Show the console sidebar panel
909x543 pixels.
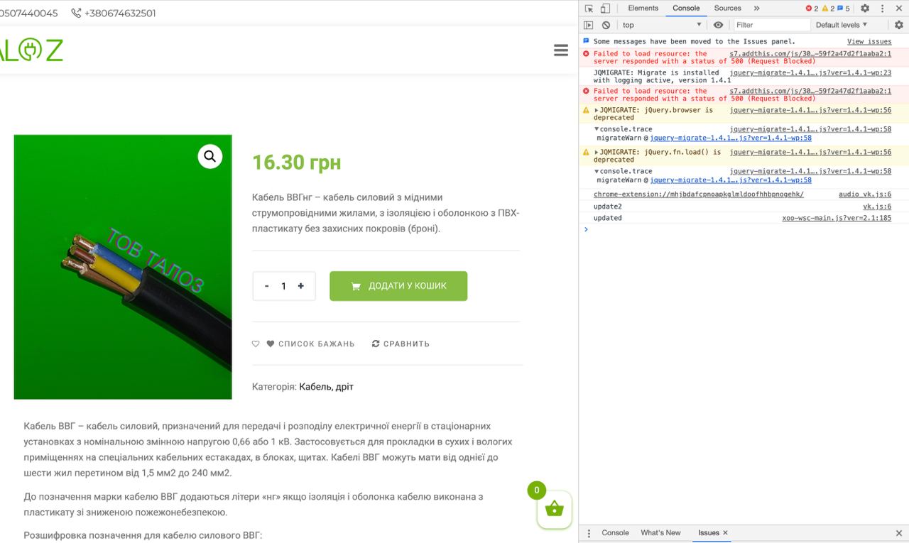[x=588, y=25]
